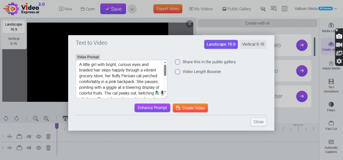Check the Video Length Booster option
343x160 pixels.
pos(178,71)
